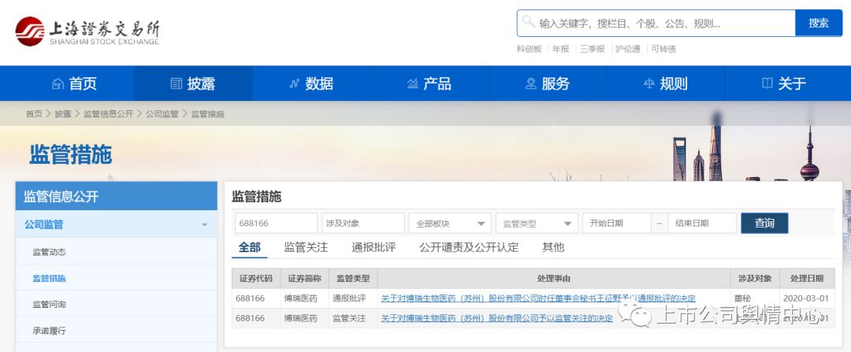Switch to the 公开谴责及公开认定 tab
Image resolution: width=851 pixels, height=352 pixels.
pyautogui.click(x=469, y=248)
